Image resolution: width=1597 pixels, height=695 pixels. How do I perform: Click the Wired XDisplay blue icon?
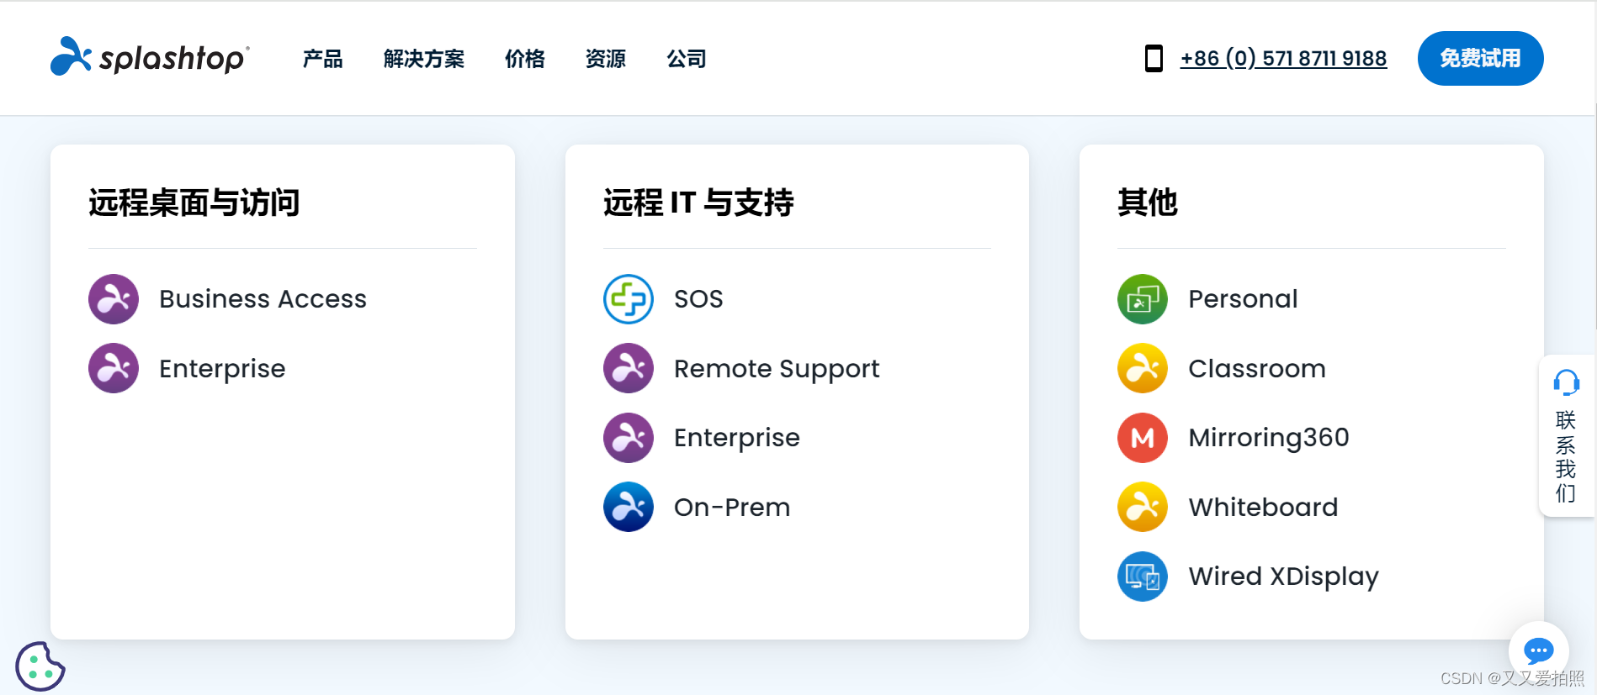[x=1143, y=577]
